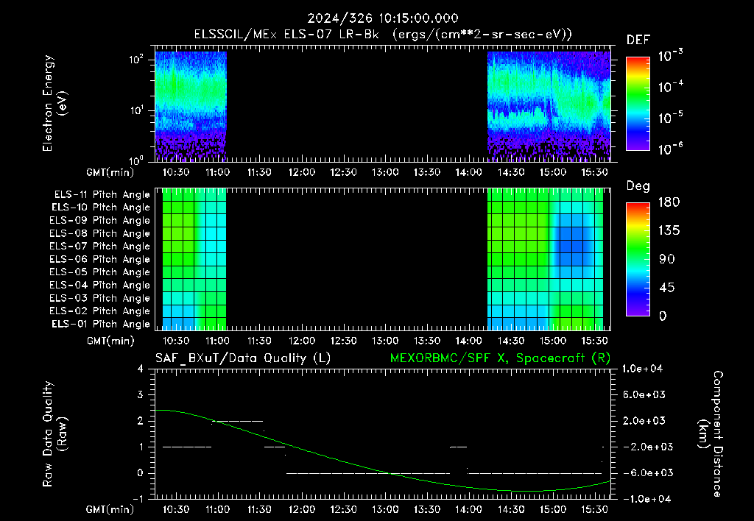Select the ELS-03 Pitch Angle row label
754x521 pixels.
tap(100, 298)
